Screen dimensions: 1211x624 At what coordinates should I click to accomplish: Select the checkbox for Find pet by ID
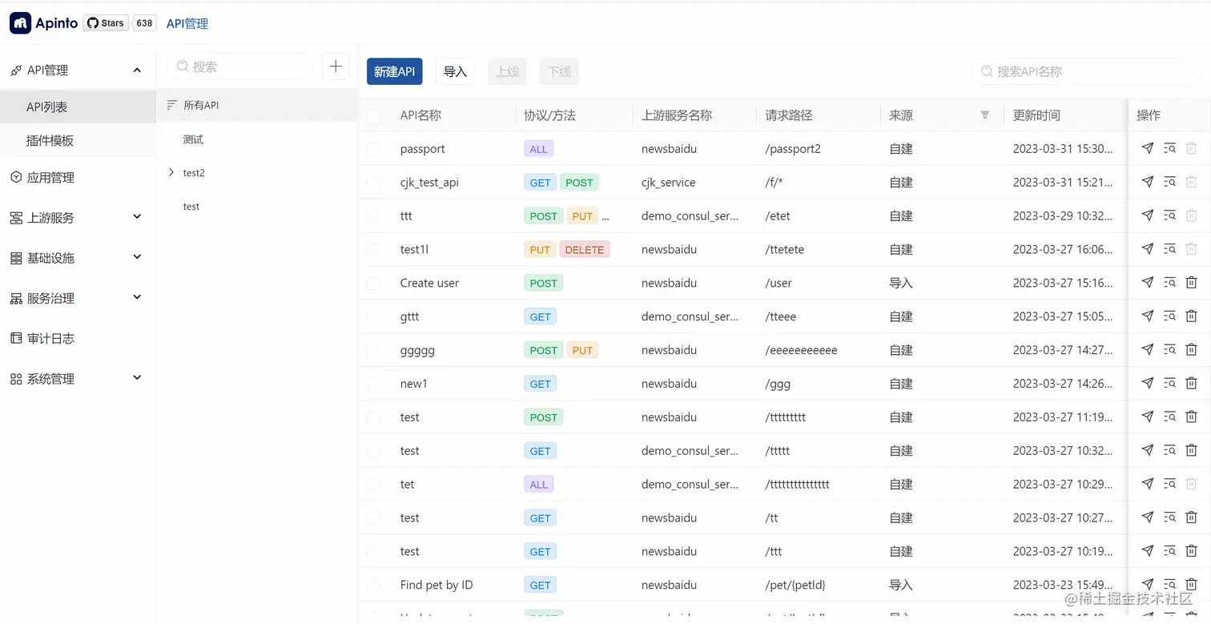[373, 585]
